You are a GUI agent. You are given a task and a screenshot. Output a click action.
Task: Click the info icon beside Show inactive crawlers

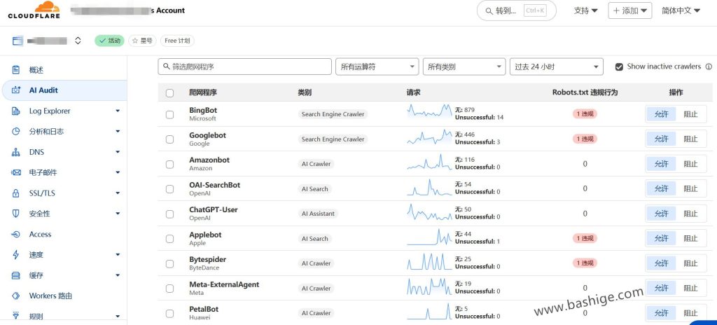click(709, 67)
